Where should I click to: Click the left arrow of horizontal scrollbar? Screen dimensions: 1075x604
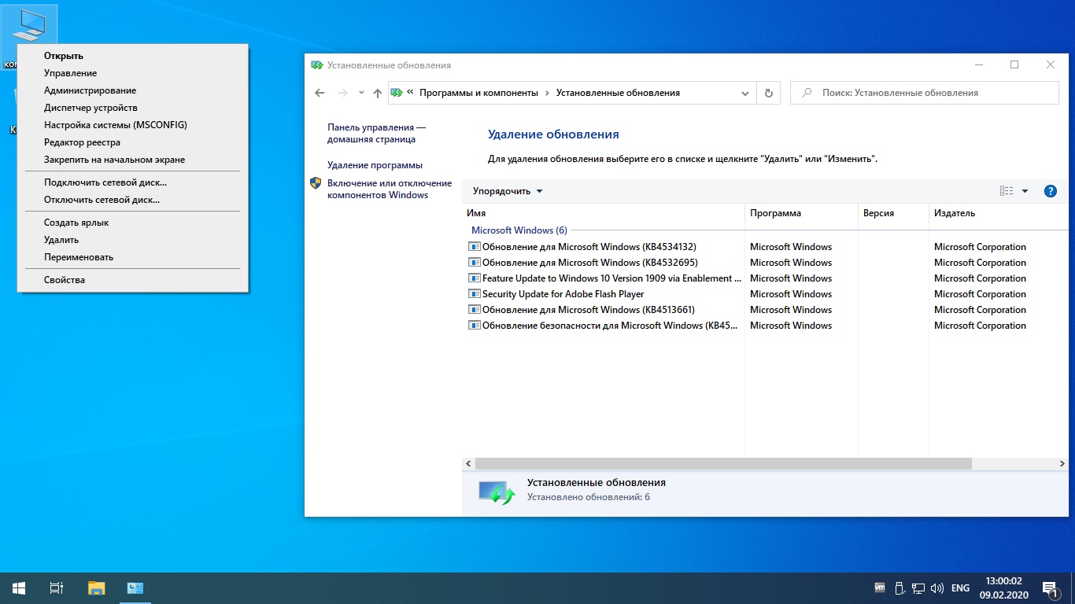click(x=468, y=464)
